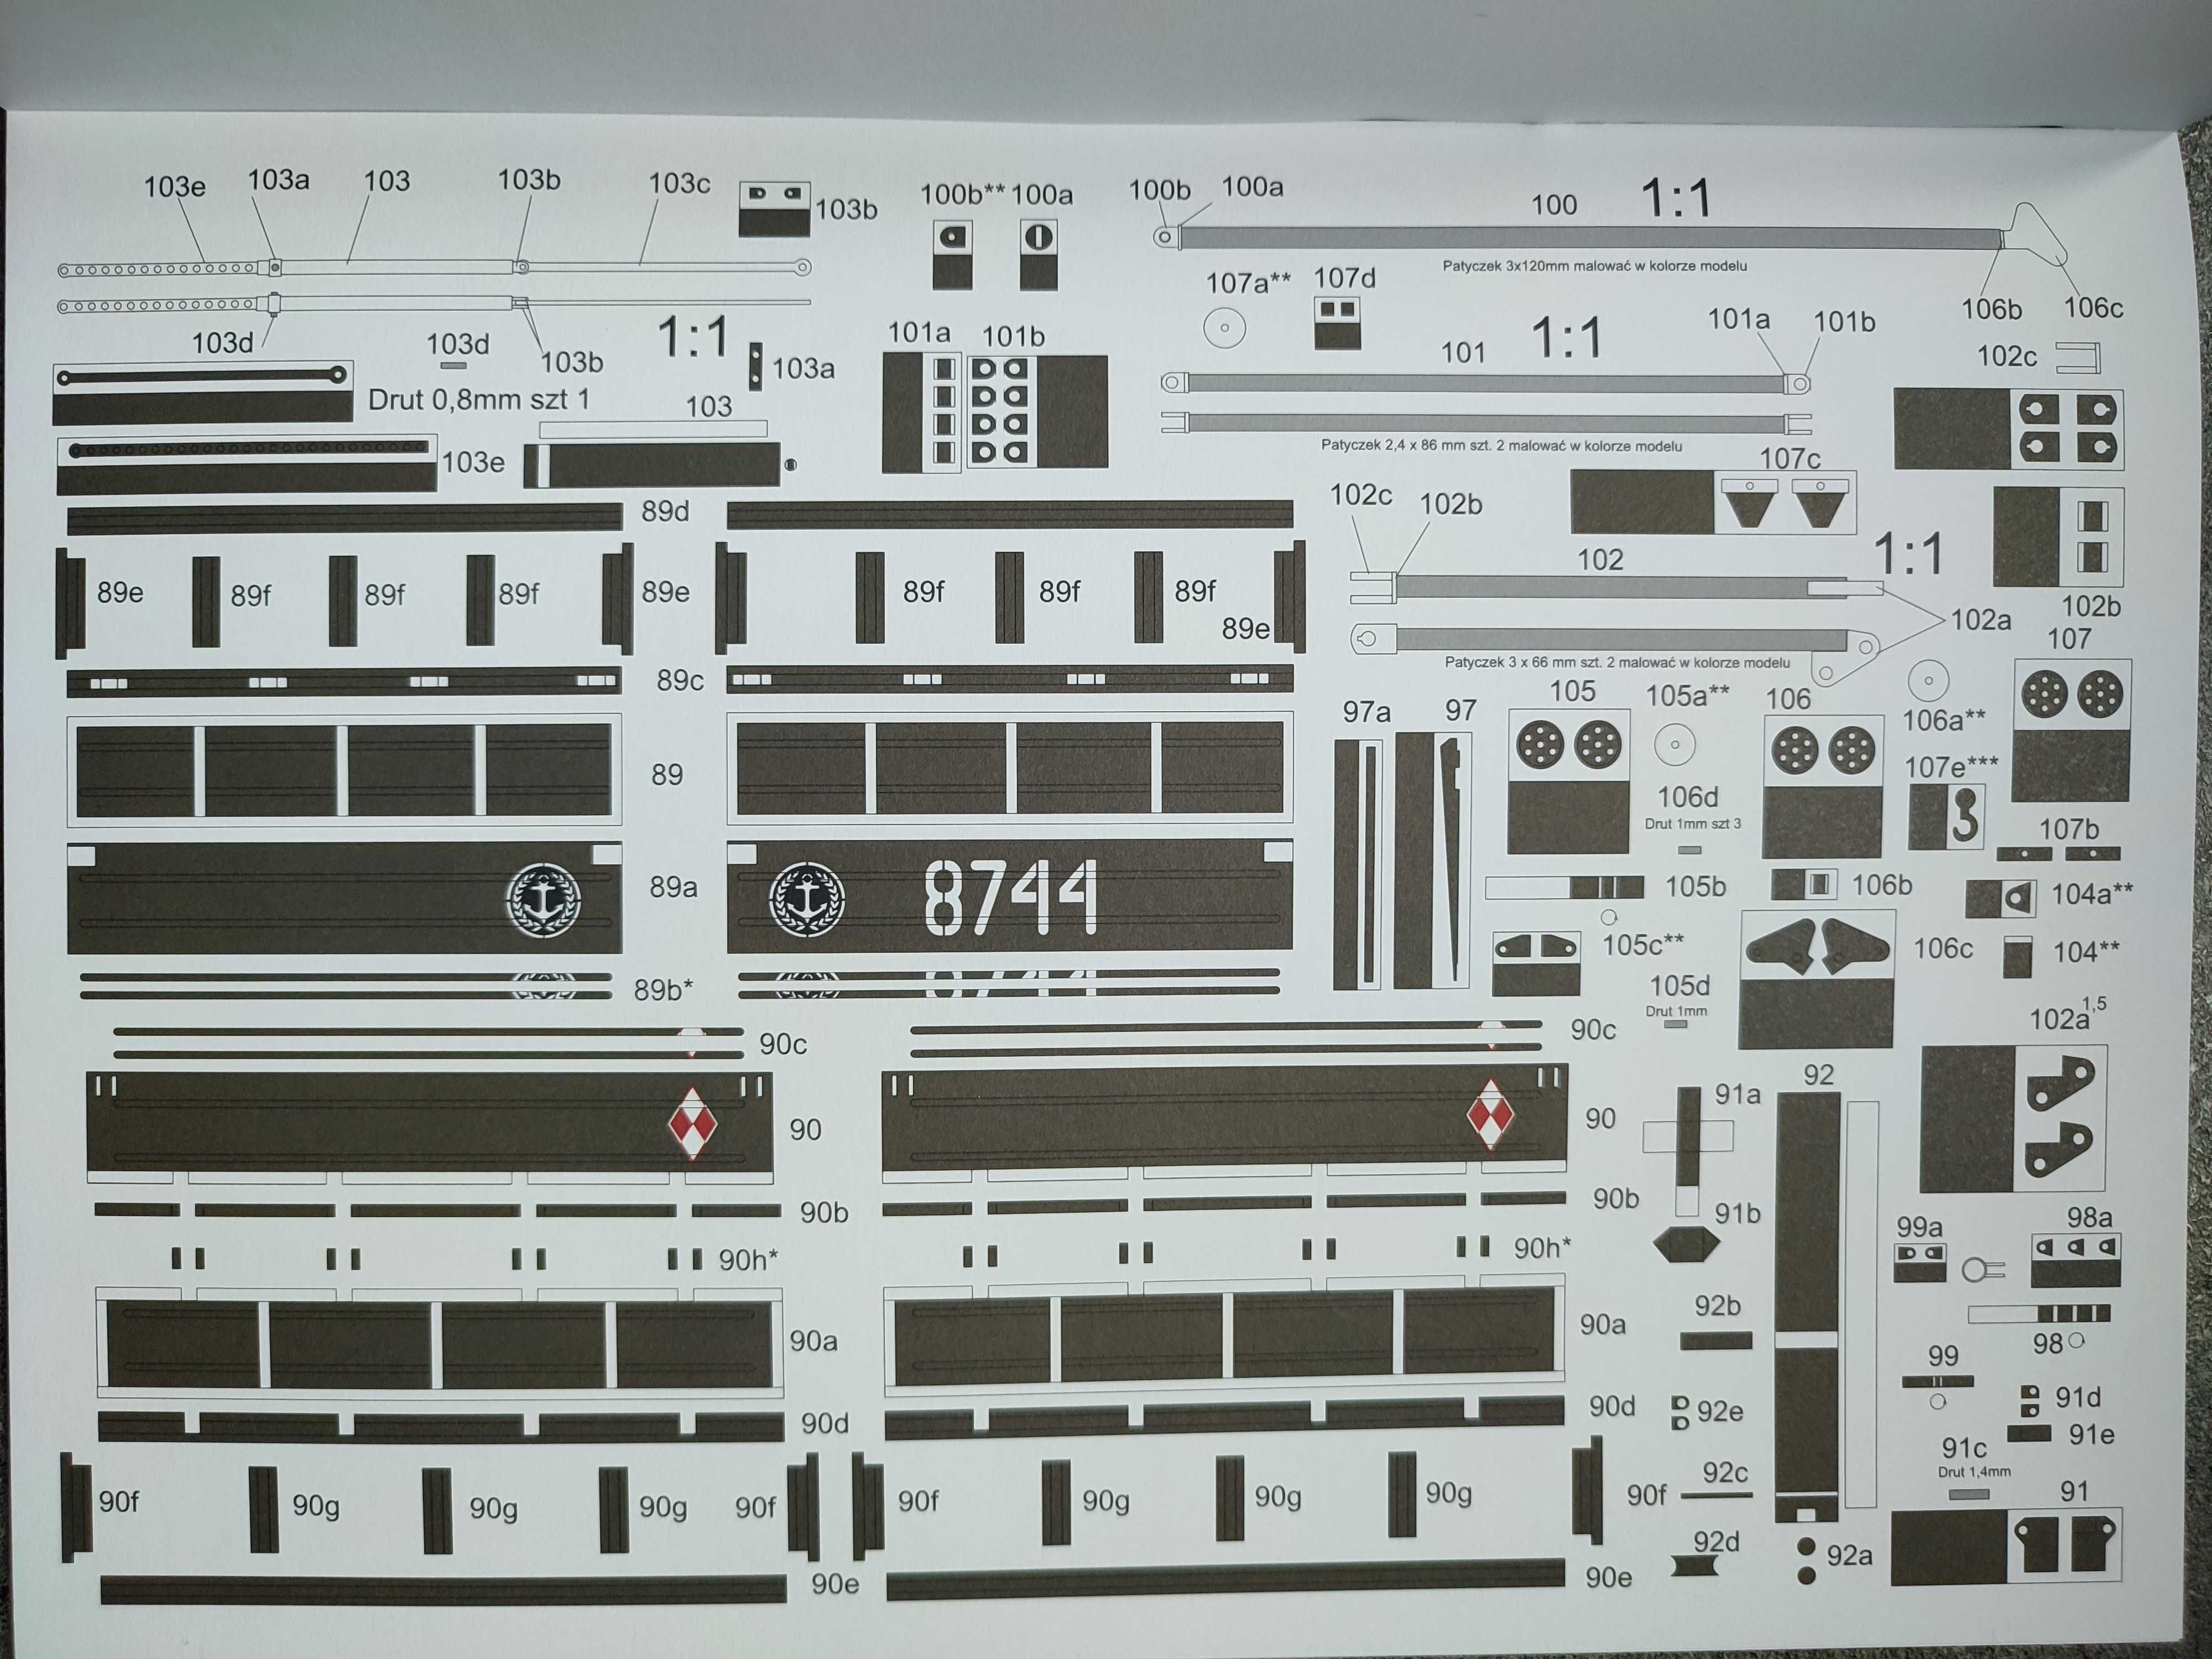
Task: Click the red-white checkerboard on left 90 panel
Action: (692, 1124)
